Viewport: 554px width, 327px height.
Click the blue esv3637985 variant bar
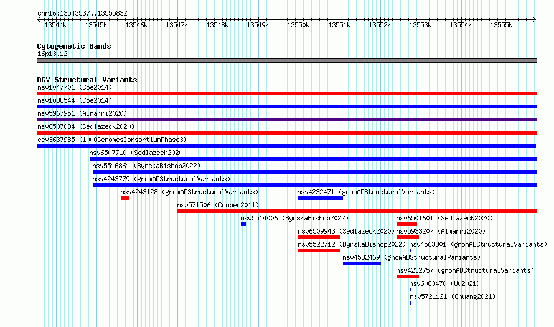[x=286, y=146]
